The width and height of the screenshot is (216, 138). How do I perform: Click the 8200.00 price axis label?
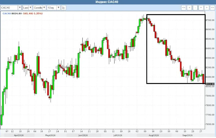(x=210, y=67)
